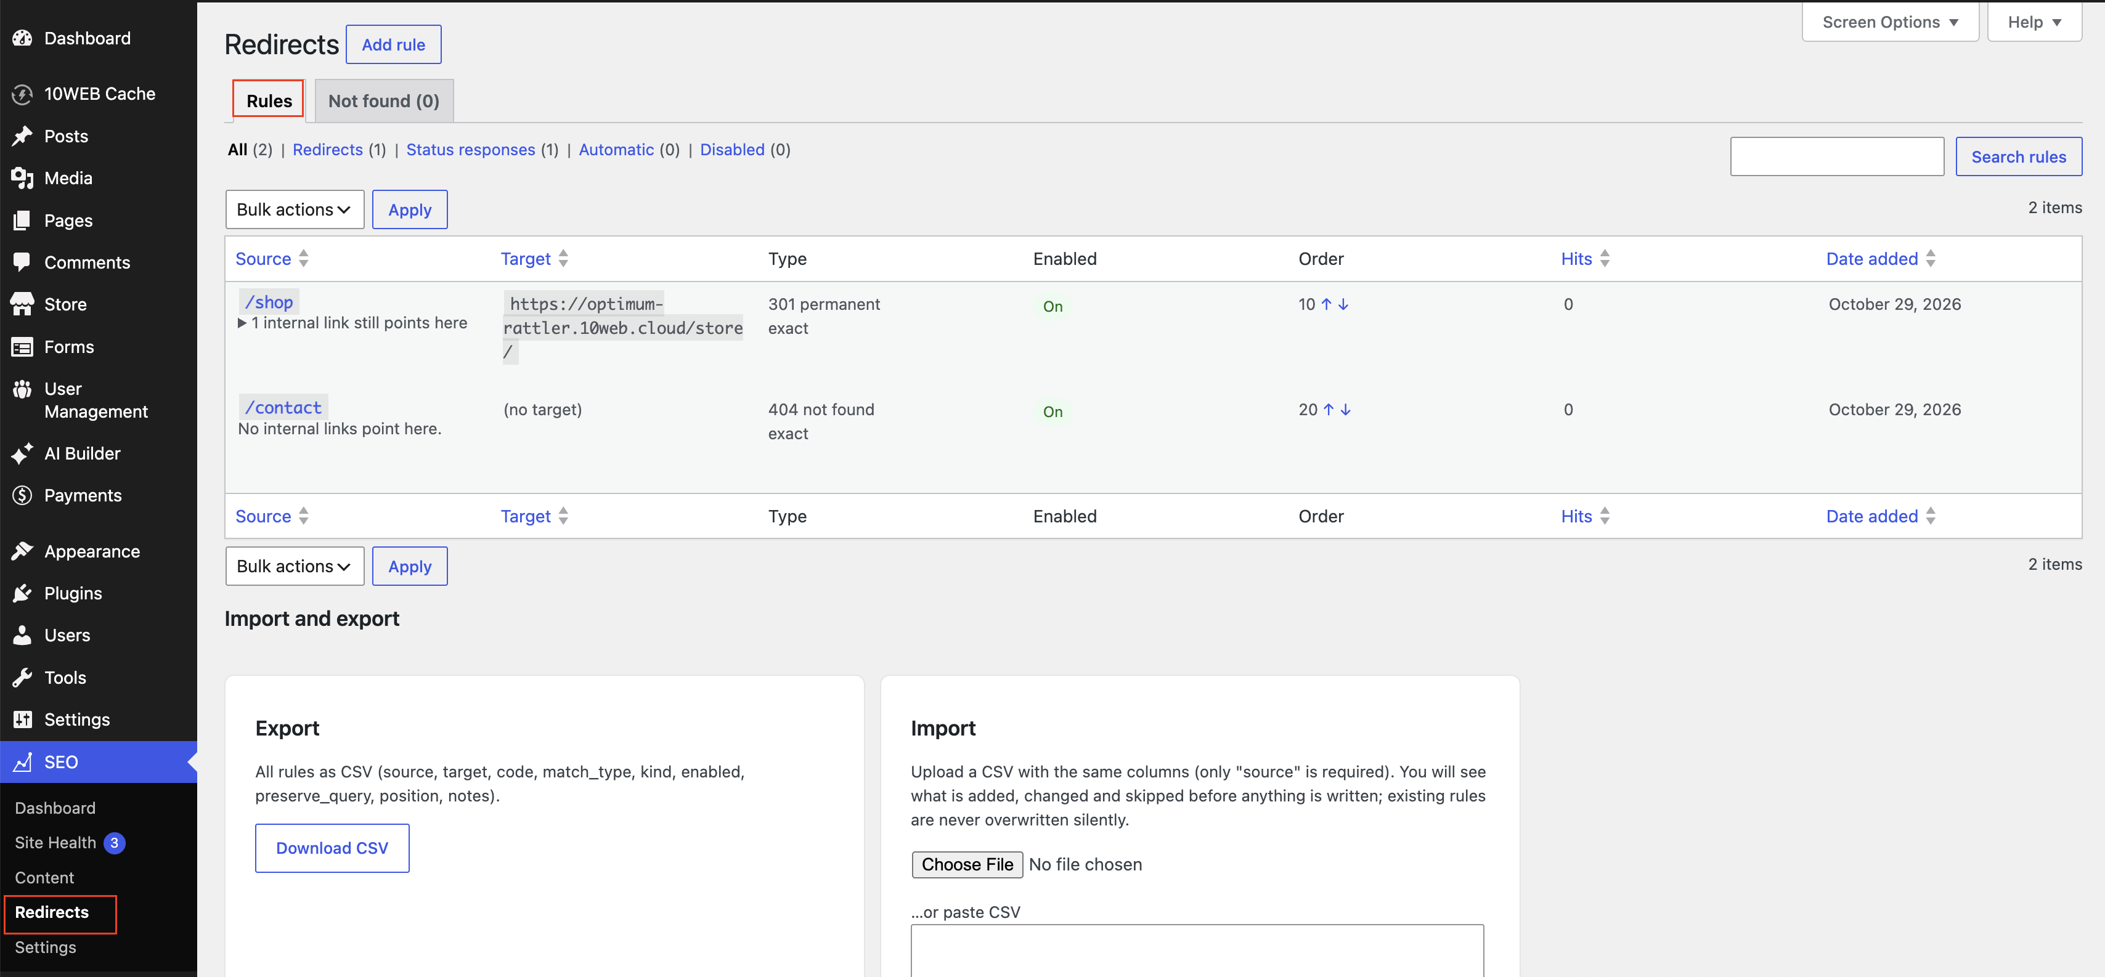Click the Choose File button
The width and height of the screenshot is (2105, 977).
click(967, 865)
